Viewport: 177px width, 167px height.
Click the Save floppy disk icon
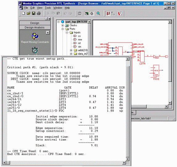34,13
